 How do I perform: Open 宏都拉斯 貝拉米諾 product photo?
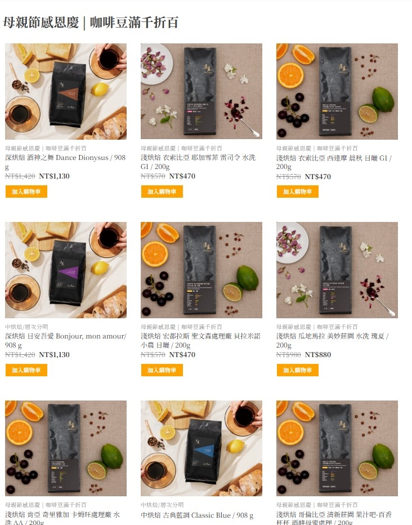click(x=201, y=270)
